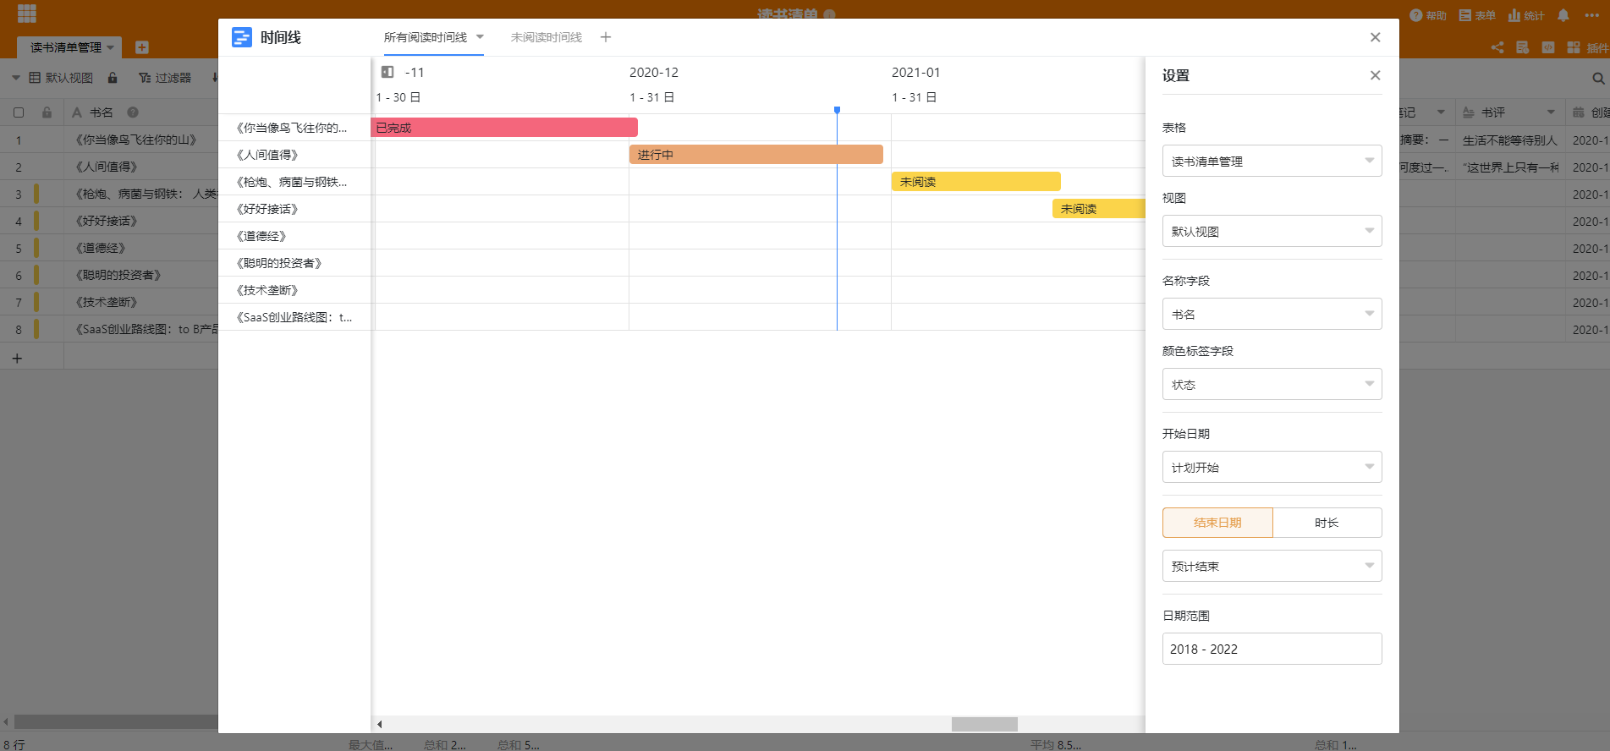Open the 表格 dropdown showing 读书清单管理
The height and width of the screenshot is (751, 1610).
(x=1272, y=161)
